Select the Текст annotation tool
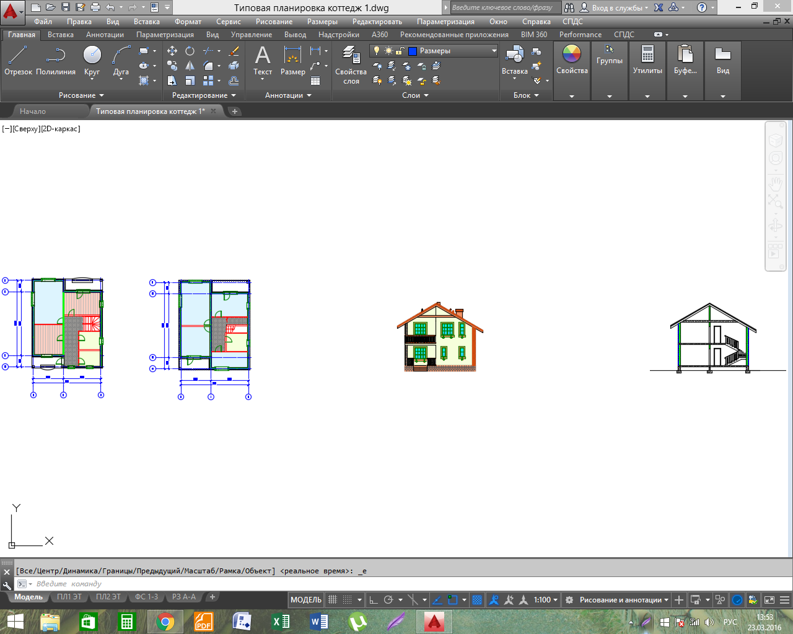 click(x=263, y=60)
